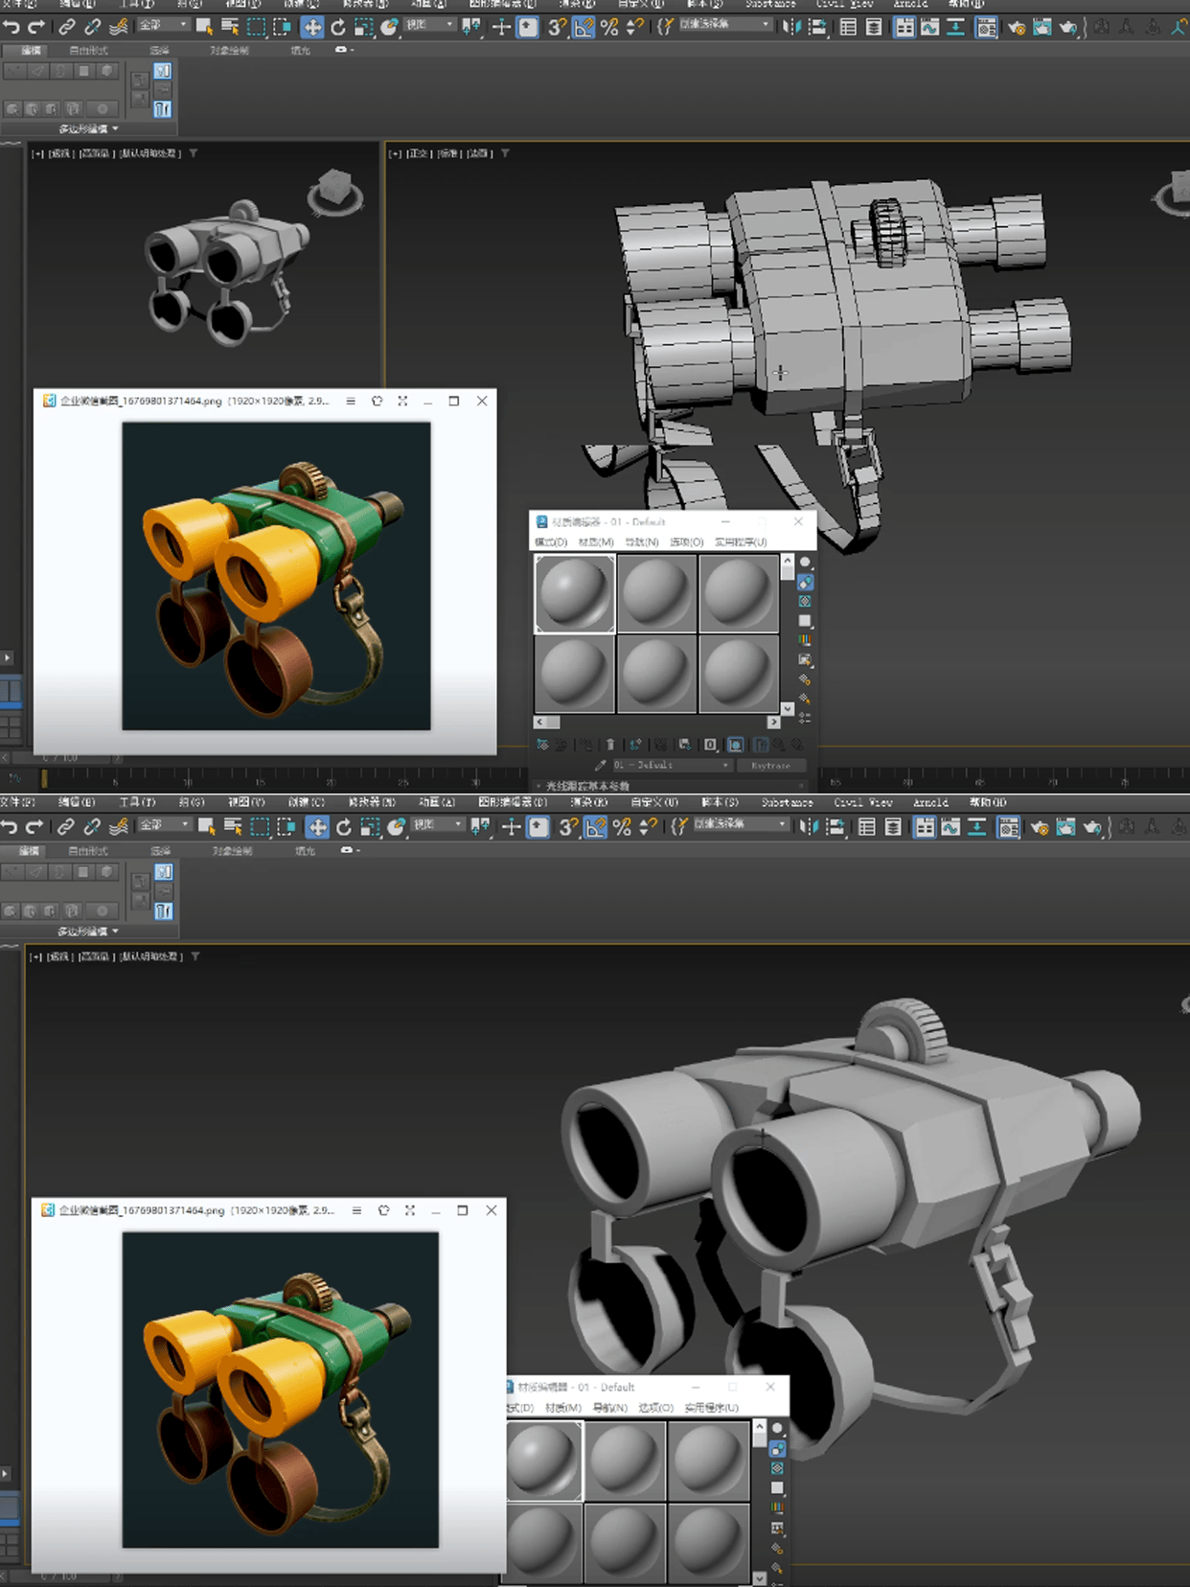Select Move tool in the lower main toolbar
Viewport: 1190px width, 1587px height.
[x=316, y=827]
